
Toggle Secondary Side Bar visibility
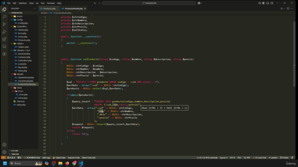click(272, 3)
